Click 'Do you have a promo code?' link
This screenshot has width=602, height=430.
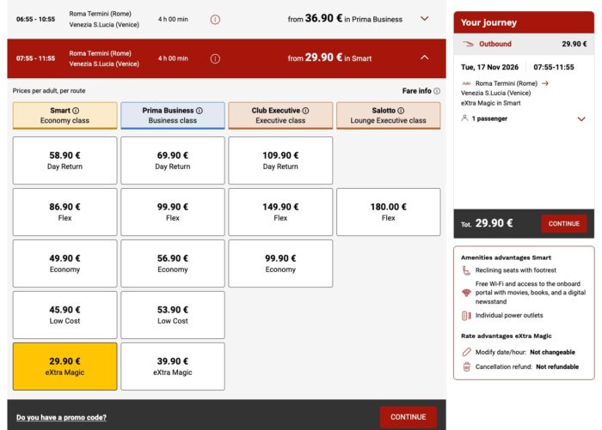click(61, 417)
